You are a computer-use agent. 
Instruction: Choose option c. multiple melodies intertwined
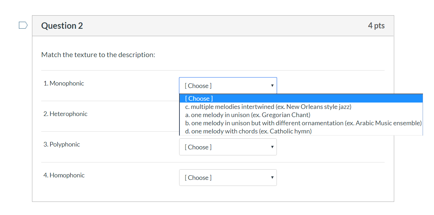click(268, 107)
